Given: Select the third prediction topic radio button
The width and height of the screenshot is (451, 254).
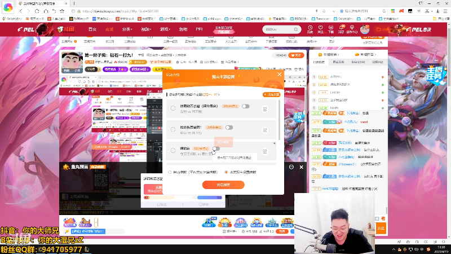Looking at the screenshot, I should click(x=173, y=150).
